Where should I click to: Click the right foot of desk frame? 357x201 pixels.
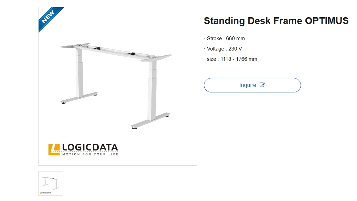(150, 121)
